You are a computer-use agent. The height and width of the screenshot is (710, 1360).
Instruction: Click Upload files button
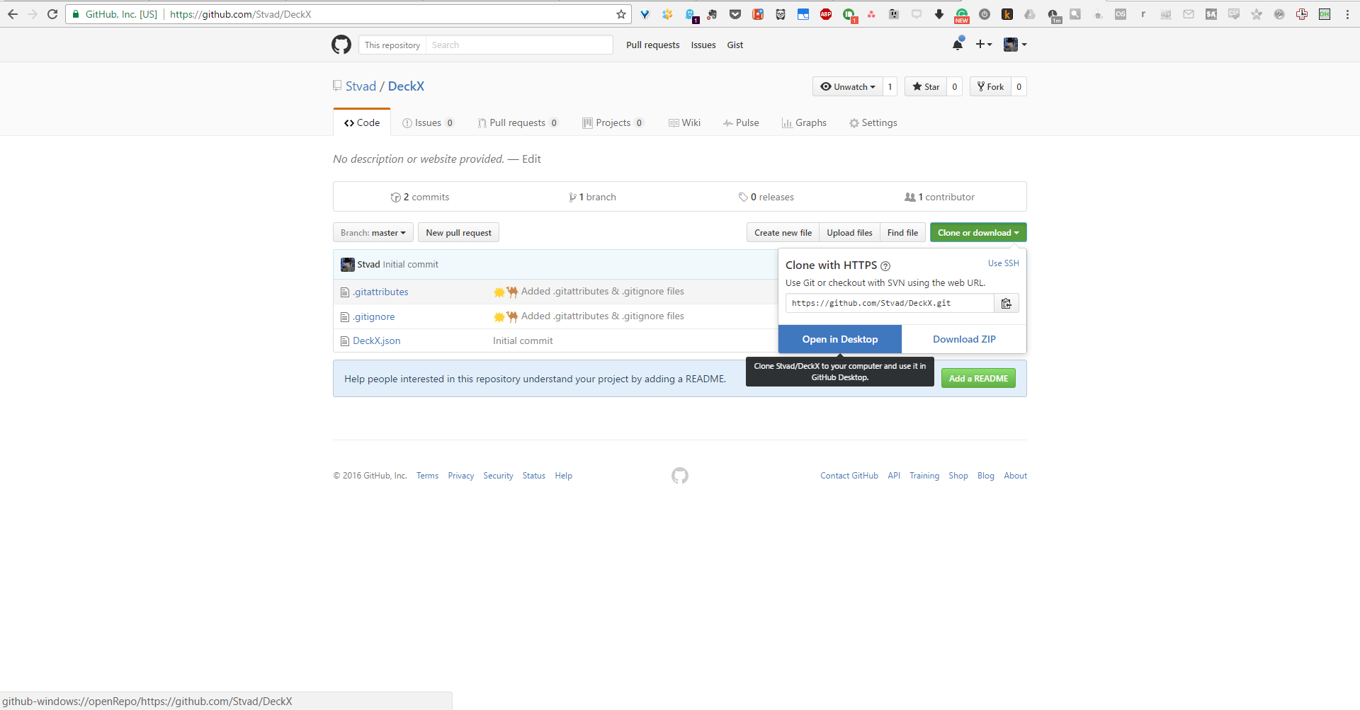pos(849,232)
